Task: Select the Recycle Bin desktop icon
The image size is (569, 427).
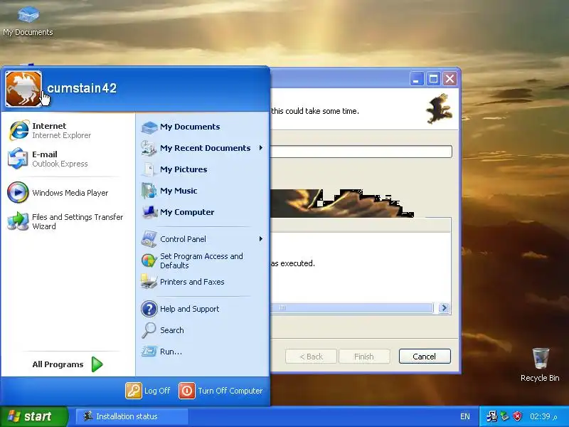Action: (x=541, y=364)
